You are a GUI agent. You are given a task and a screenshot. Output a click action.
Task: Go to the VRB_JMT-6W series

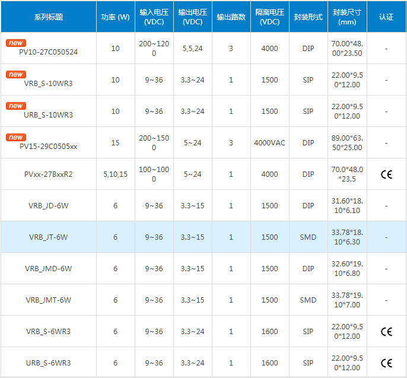point(49,300)
